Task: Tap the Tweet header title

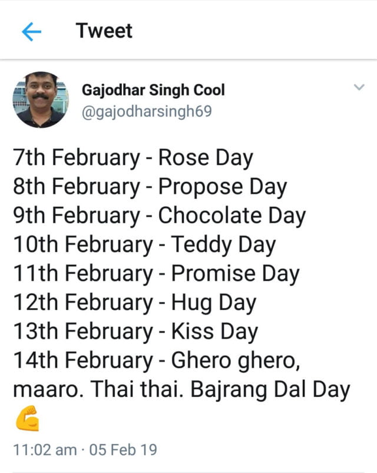Action: (104, 31)
